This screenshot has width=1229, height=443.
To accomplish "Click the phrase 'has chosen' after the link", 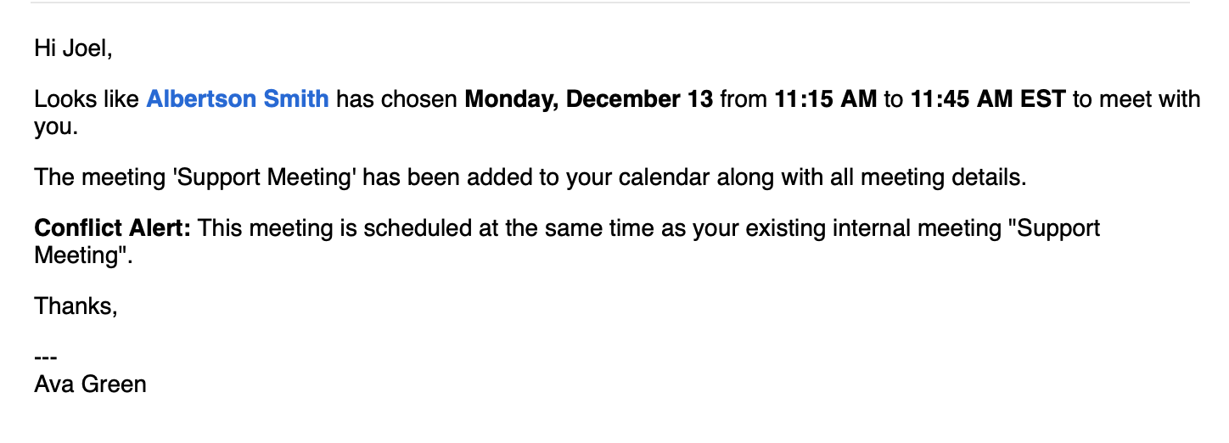I will pos(396,99).
